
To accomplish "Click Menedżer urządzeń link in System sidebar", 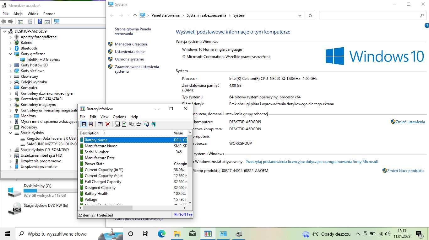I will [131, 44].
